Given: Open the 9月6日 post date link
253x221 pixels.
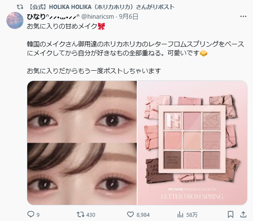Looking at the screenshot, I should tap(129, 17).
